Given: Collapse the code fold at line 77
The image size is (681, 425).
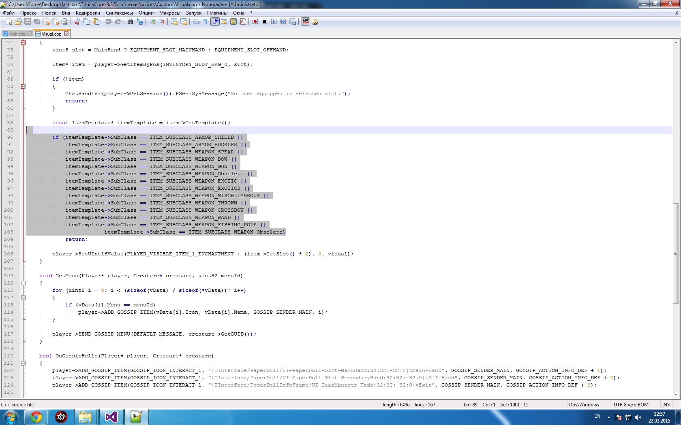Looking at the screenshot, I should (x=24, y=42).
